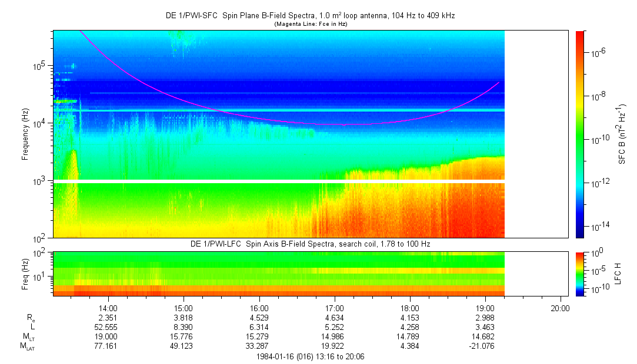The height and width of the screenshot is (364, 637).
Task: Select the 17:00 time axis label
Action: coord(334,308)
